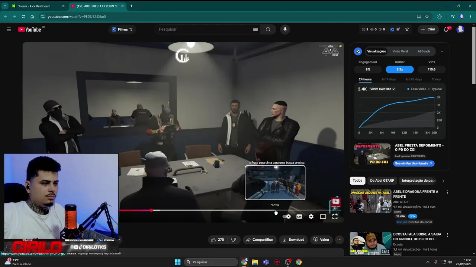Open options menu for Abel e Dragona video
Image resolution: width=476 pixels, height=267 pixels.
(447, 192)
